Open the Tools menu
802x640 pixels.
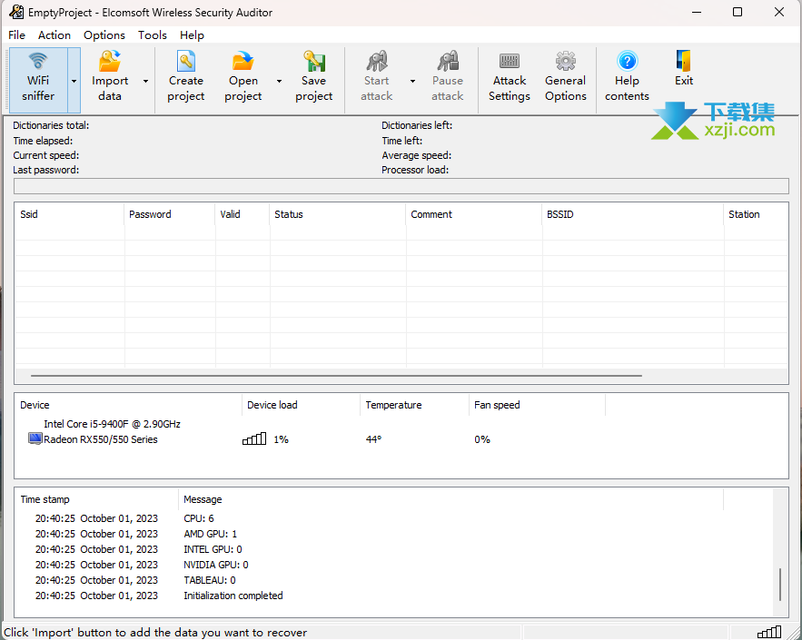coord(153,34)
